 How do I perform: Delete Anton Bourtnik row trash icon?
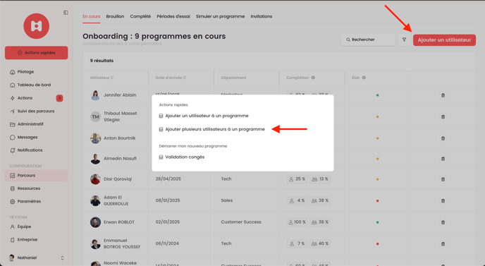click(x=443, y=138)
